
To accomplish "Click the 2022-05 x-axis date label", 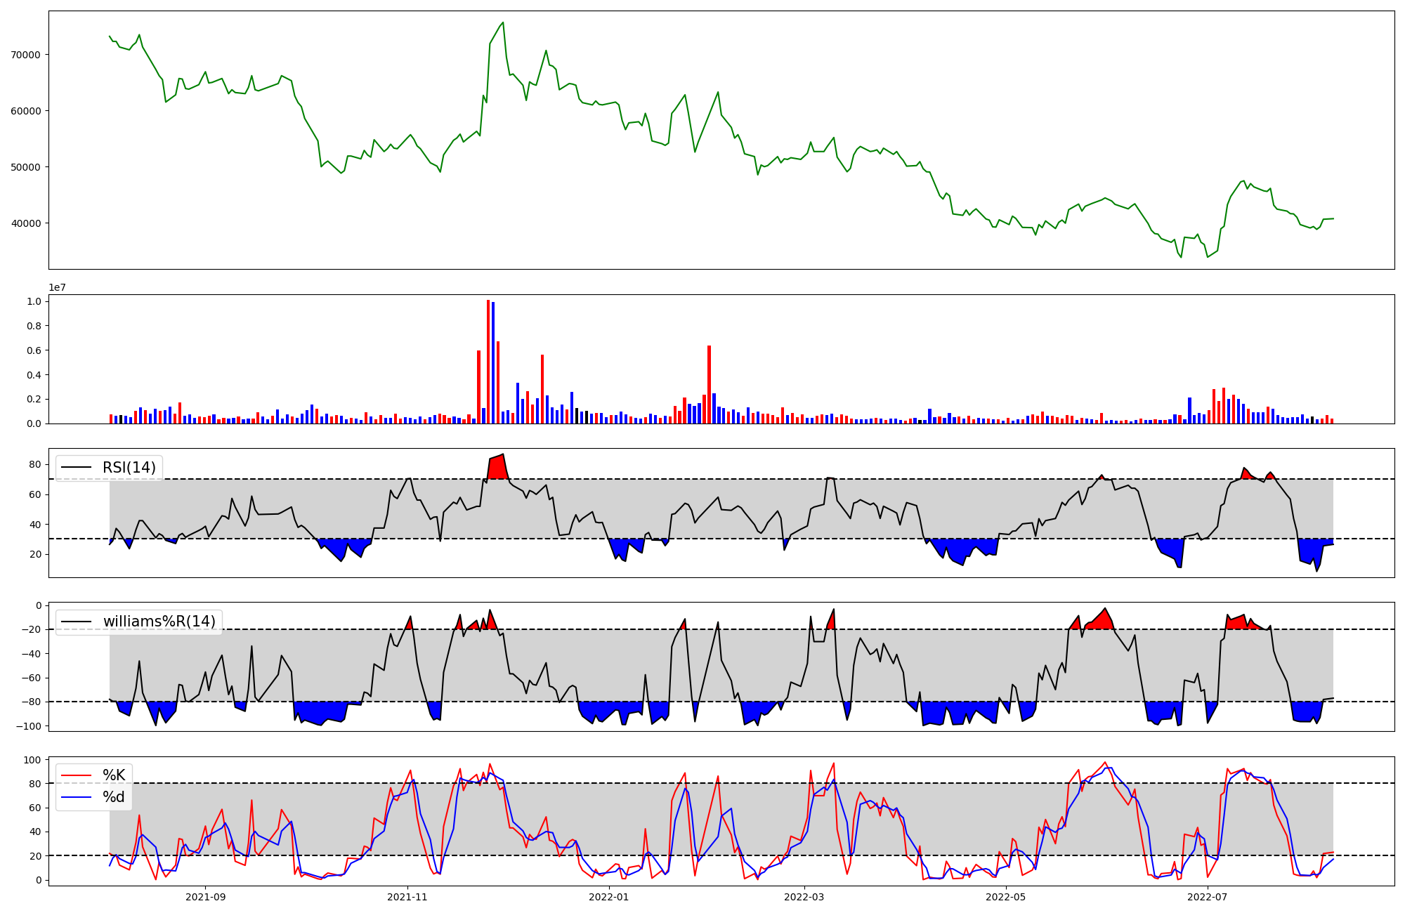I will click(1006, 897).
